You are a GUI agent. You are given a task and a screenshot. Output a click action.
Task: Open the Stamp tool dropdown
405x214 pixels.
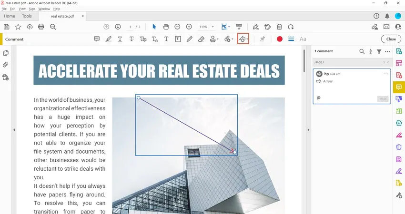[x=214, y=39]
